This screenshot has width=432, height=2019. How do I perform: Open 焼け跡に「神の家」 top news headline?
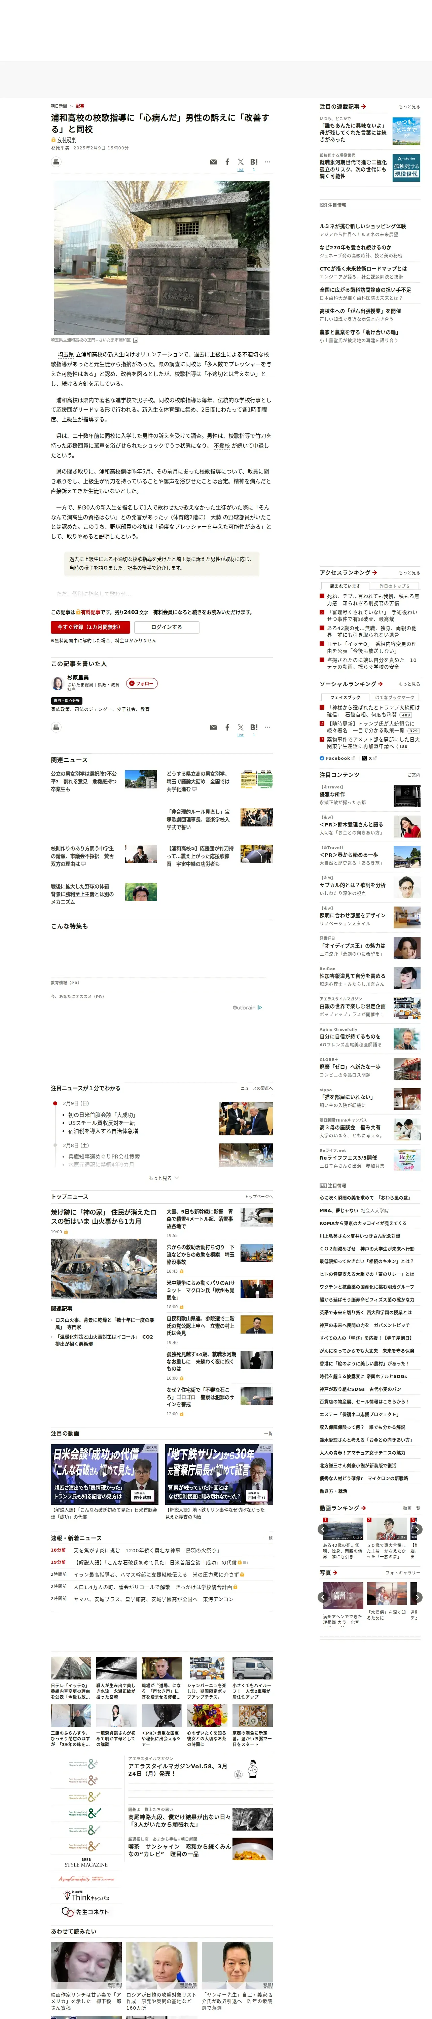[x=104, y=1216]
